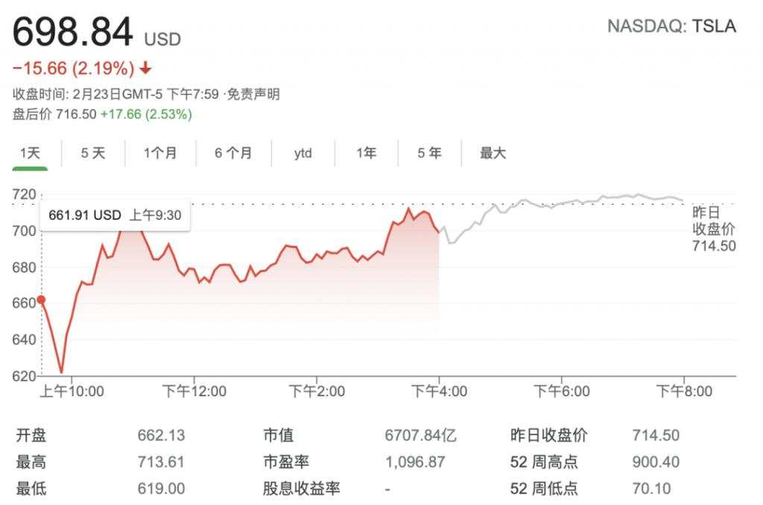Show the 最大 range tab
The image size is (763, 505).
pyautogui.click(x=493, y=153)
